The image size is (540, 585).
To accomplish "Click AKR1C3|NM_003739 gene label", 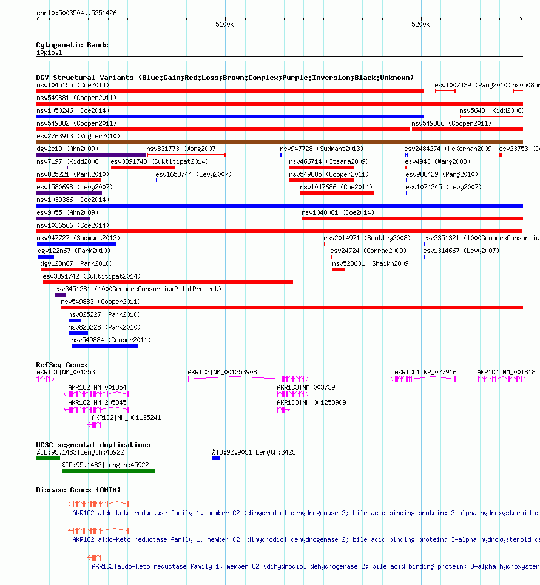I will click(306, 387).
